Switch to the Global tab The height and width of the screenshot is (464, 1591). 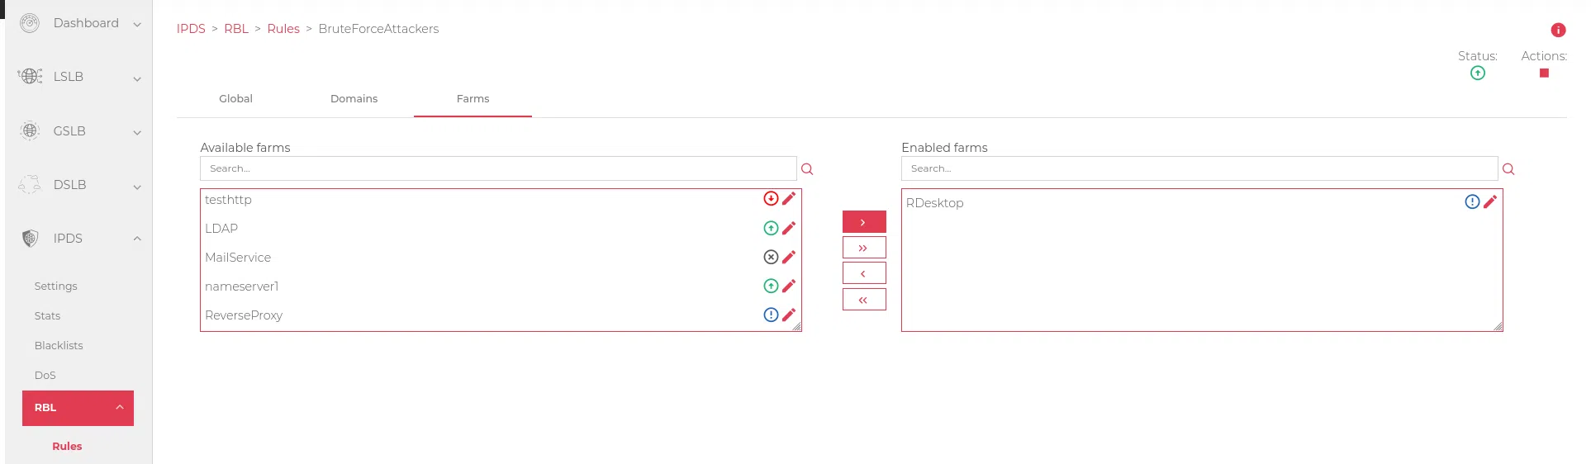235,99
